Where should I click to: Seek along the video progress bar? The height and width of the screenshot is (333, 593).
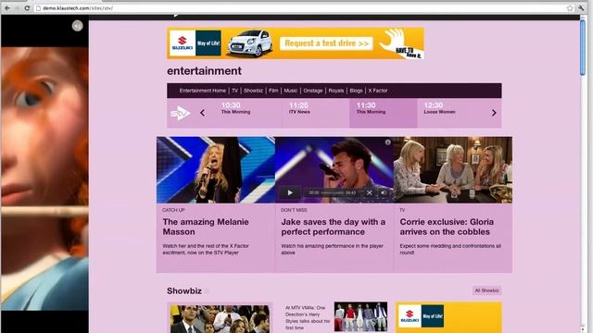[x=333, y=193]
